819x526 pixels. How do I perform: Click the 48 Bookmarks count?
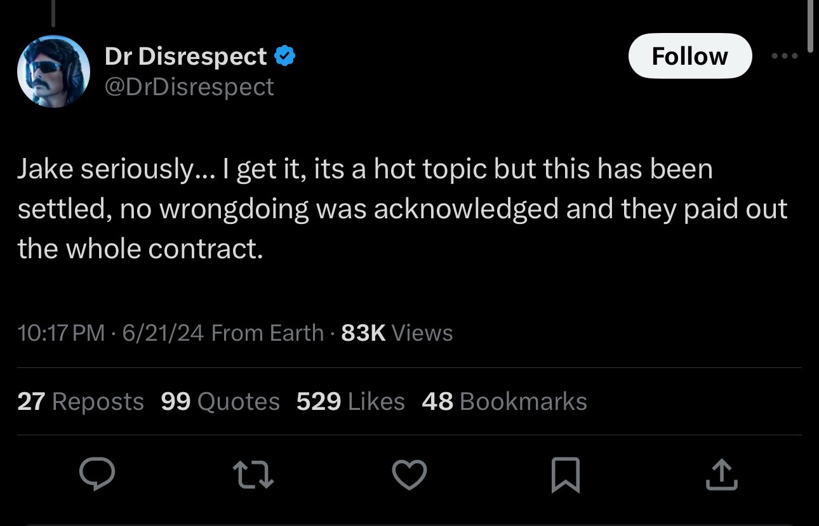pyautogui.click(x=504, y=401)
